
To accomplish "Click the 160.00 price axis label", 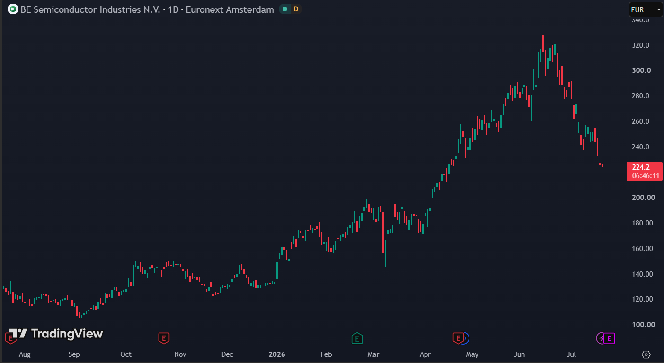I will coord(644,249).
